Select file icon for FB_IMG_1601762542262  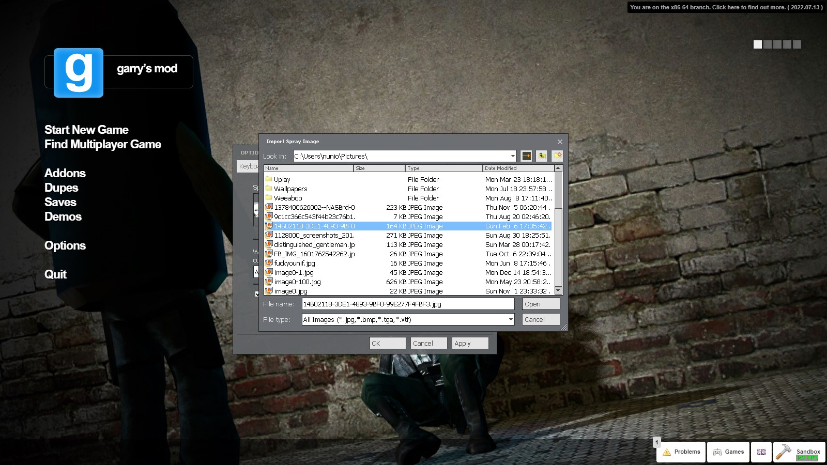(x=269, y=254)
